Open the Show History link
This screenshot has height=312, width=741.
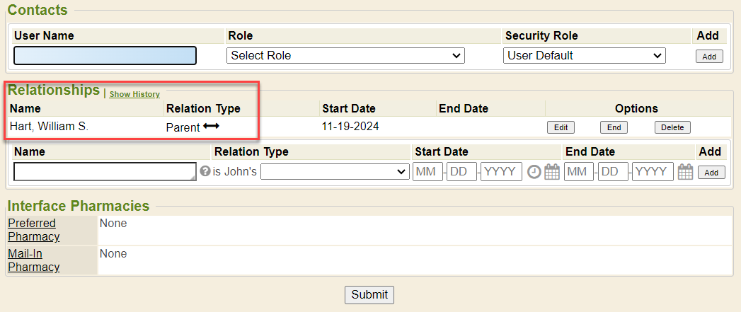click(134, 94)
